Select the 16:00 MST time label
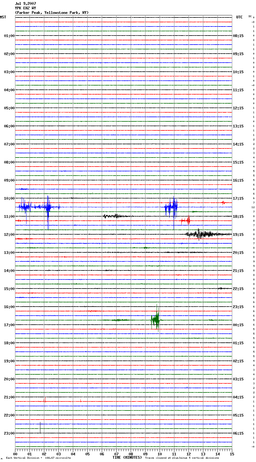The width and height of the screenshot is (256, 462). pyautogui.click(x=9, y=307)
